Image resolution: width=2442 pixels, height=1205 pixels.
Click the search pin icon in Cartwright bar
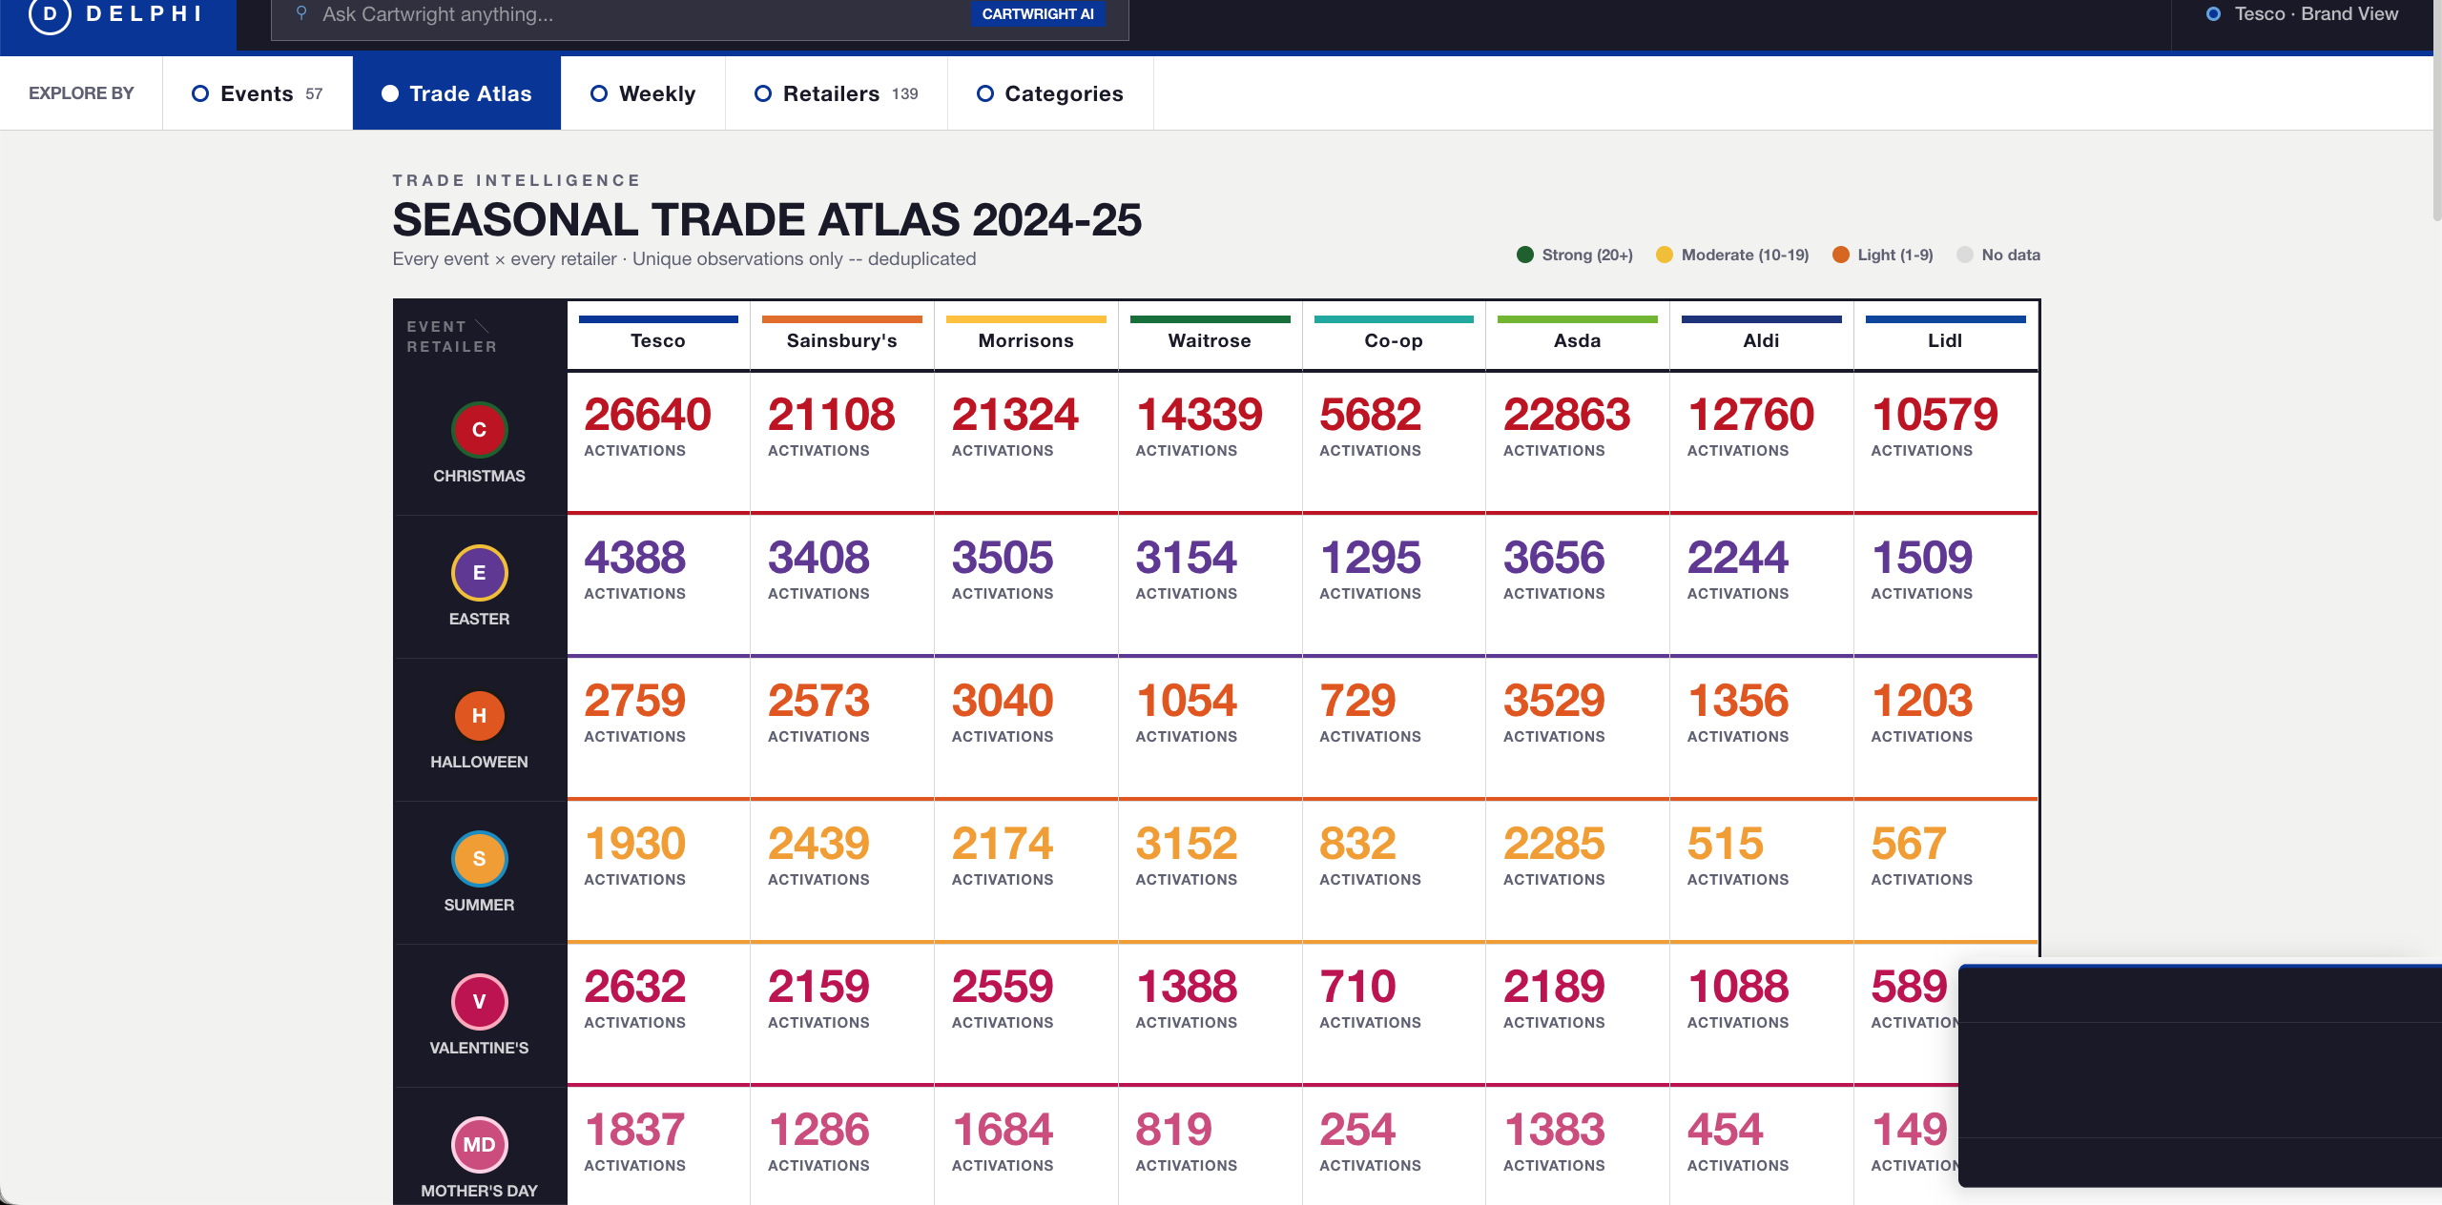[301, 13]
